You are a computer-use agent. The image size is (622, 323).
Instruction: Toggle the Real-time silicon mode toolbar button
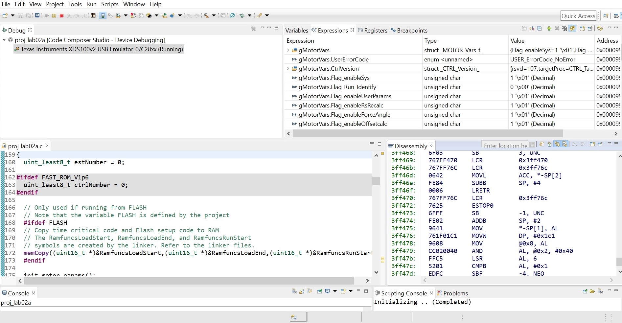pos(103,15)
